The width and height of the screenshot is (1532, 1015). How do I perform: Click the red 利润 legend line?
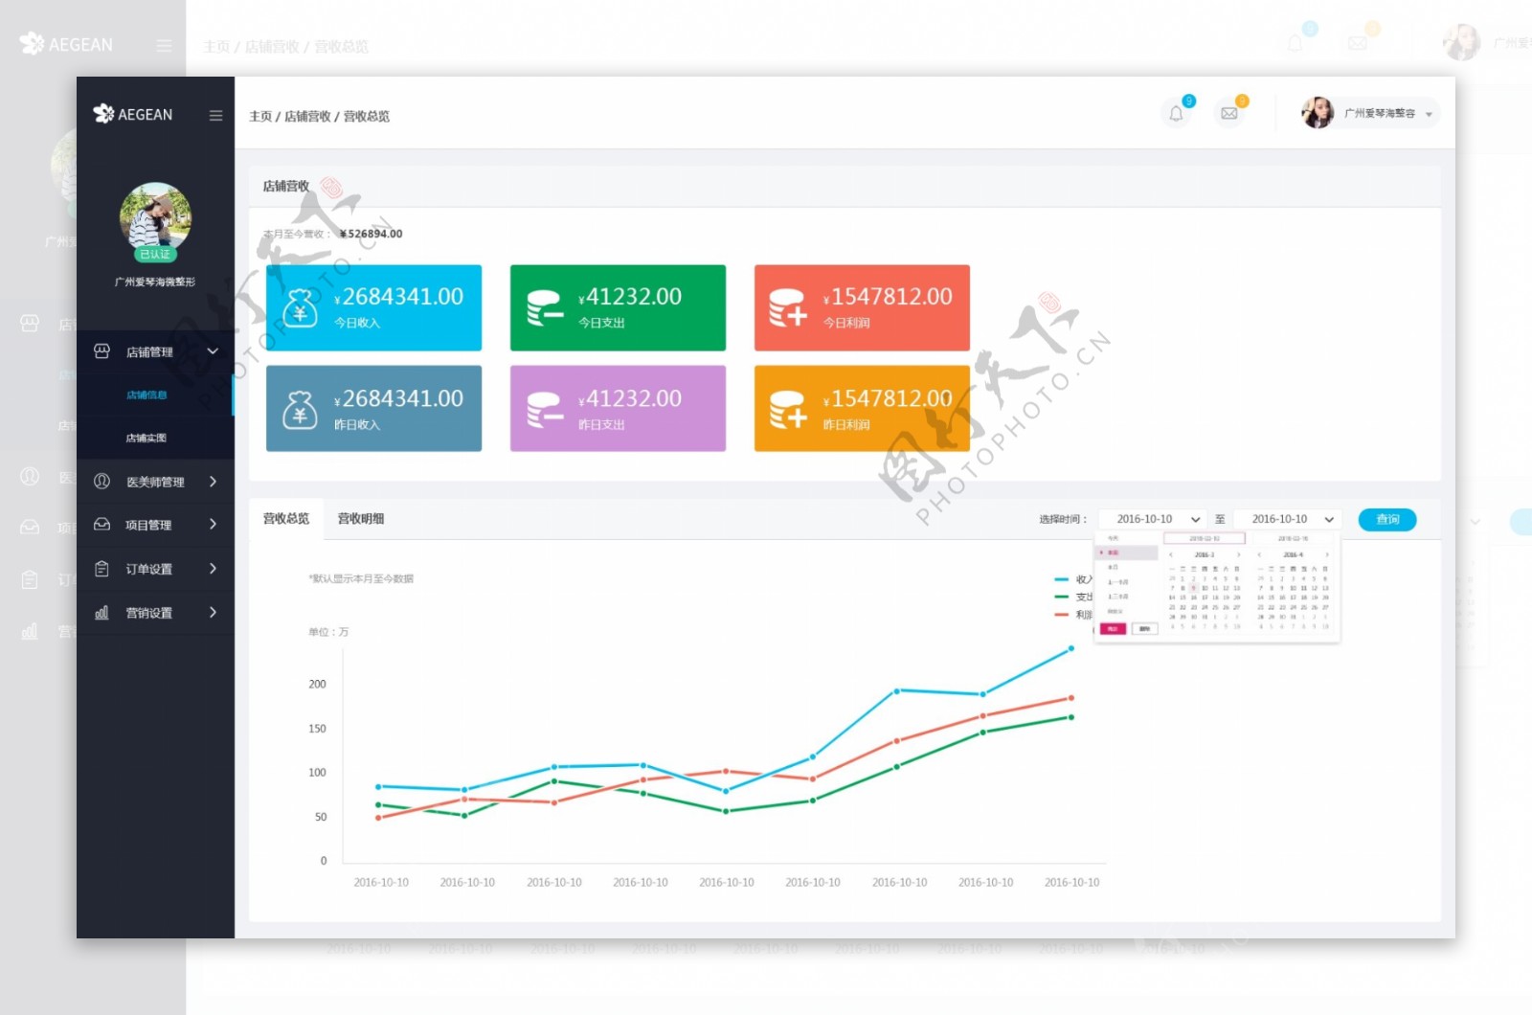(1061, 615)
